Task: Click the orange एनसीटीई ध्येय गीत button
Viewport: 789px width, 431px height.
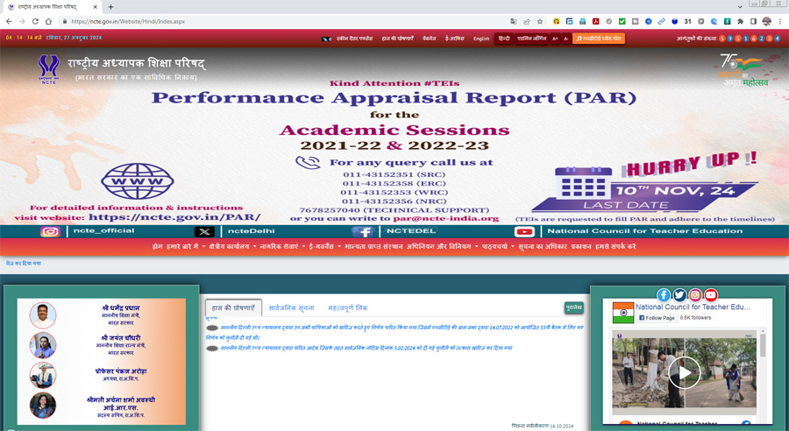Action: click(x=599, y=39)
